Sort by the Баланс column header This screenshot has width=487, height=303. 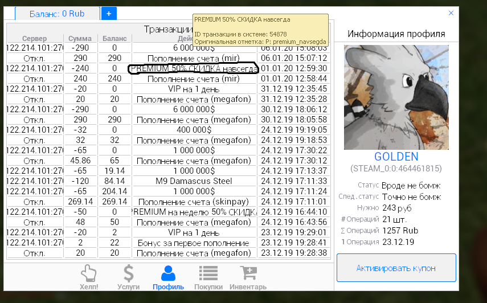114,38
